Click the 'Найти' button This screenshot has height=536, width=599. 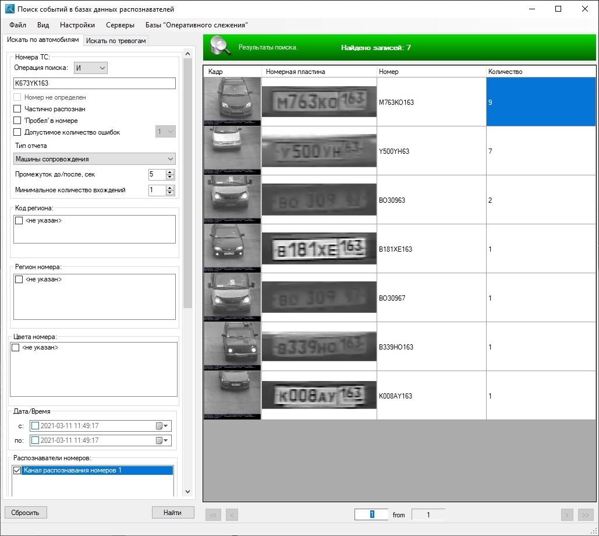click(173, 512)
